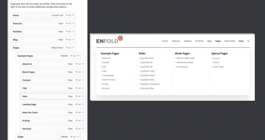Open the search magnifier in Enfold header
This screenshot has height=140, width=265.
pos(248,41)
